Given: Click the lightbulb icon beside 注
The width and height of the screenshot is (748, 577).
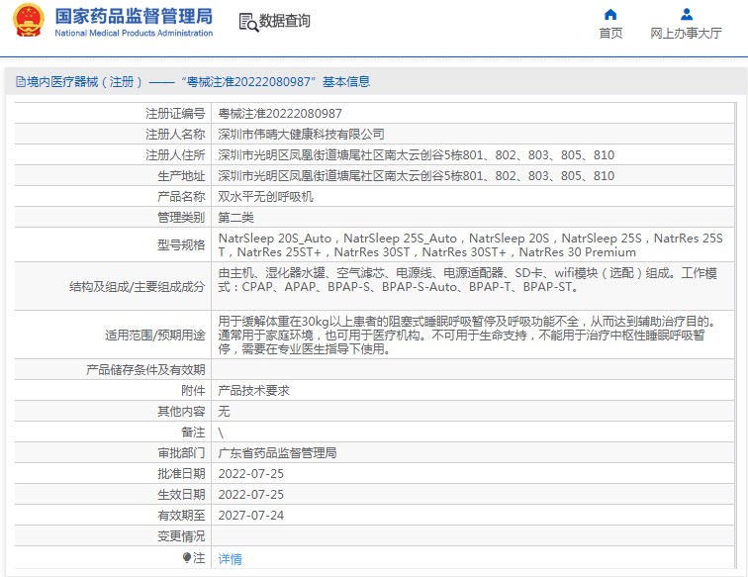Looking at the screenshot, I should tap(187, 557).
